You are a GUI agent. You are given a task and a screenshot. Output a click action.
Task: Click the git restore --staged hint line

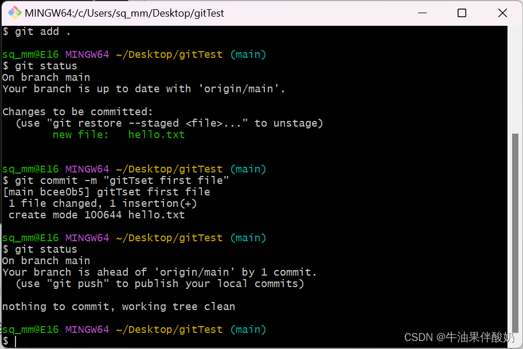point(169,123)
